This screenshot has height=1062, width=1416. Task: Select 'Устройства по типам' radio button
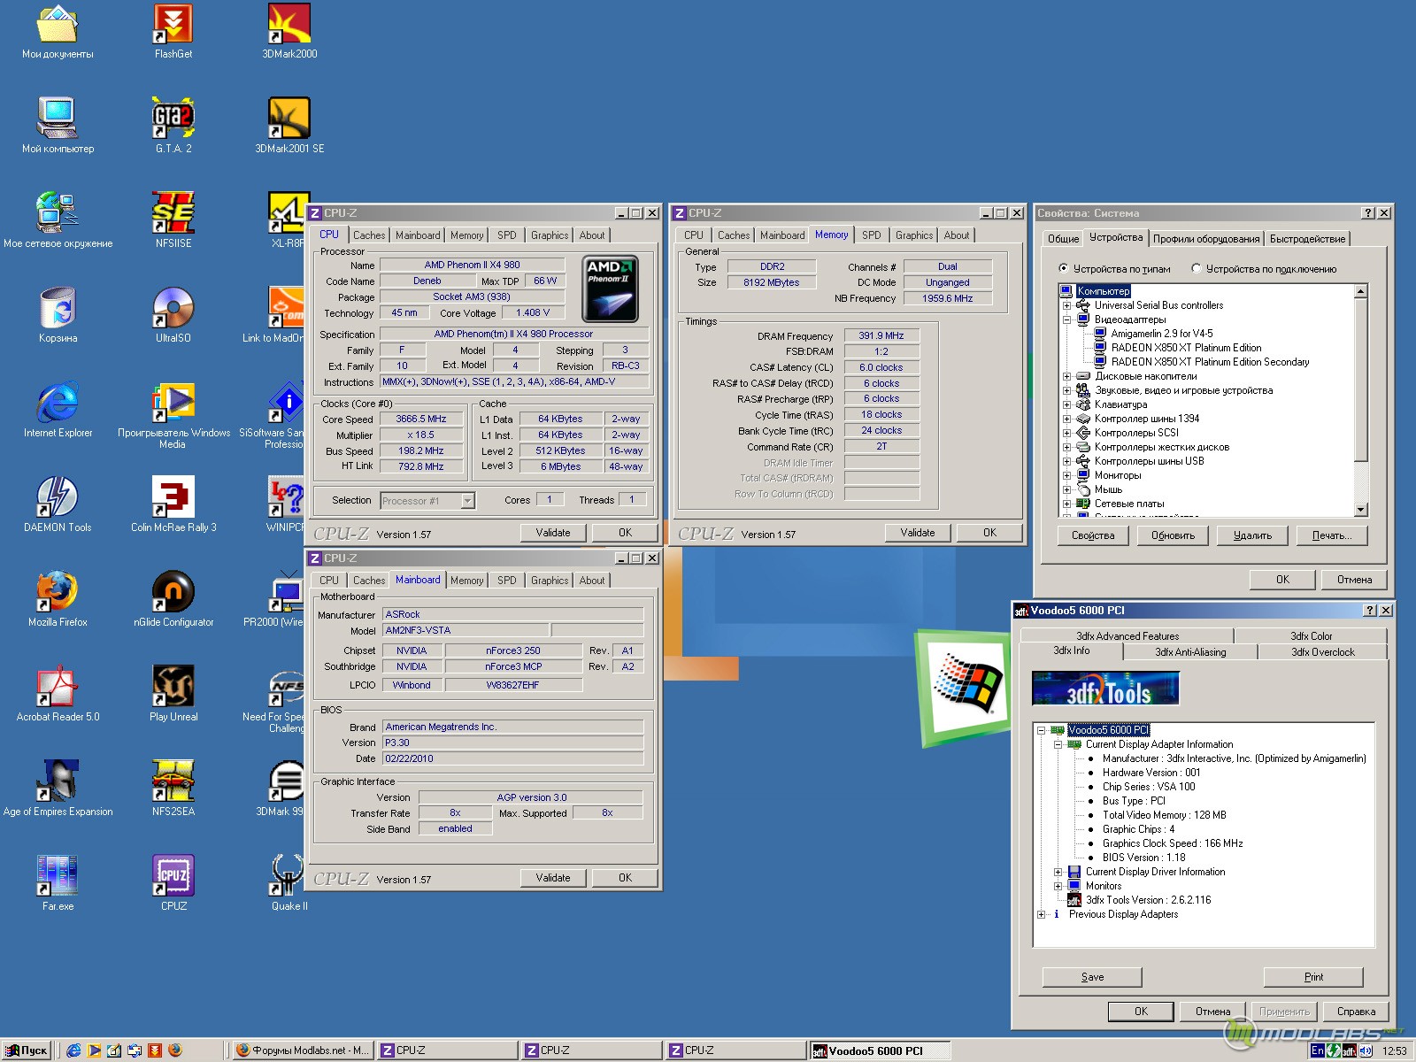pos(1064,268)
